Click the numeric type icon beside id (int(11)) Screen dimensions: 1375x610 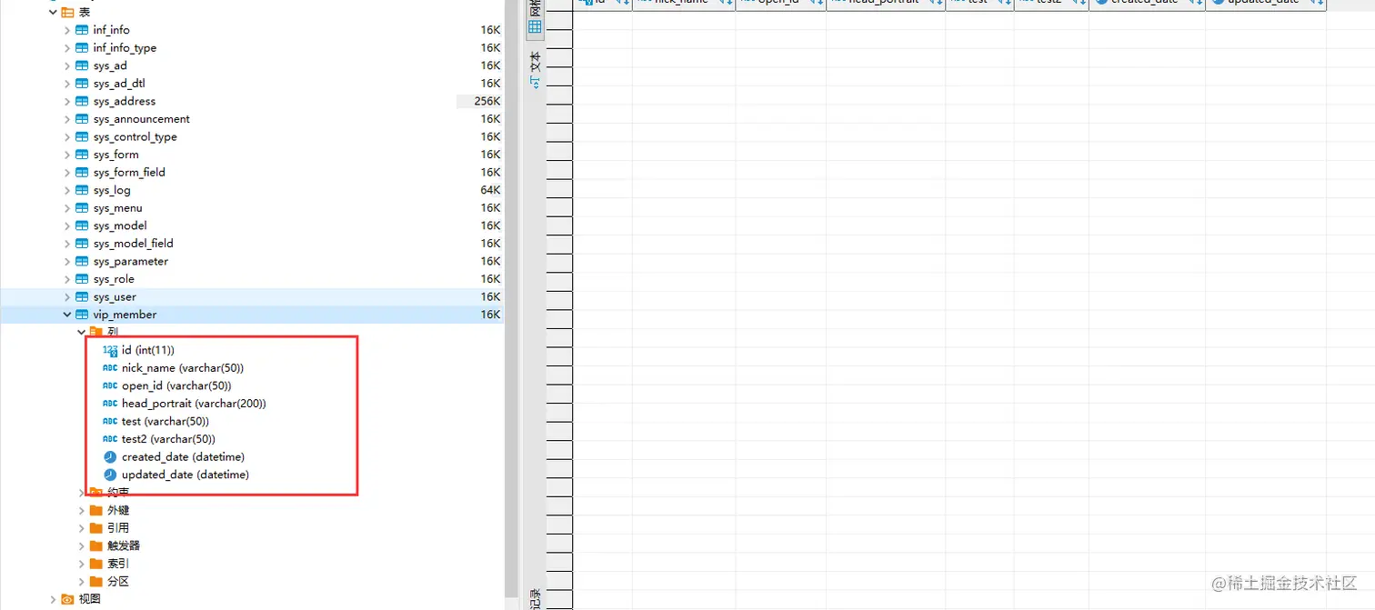coord(110,350)
